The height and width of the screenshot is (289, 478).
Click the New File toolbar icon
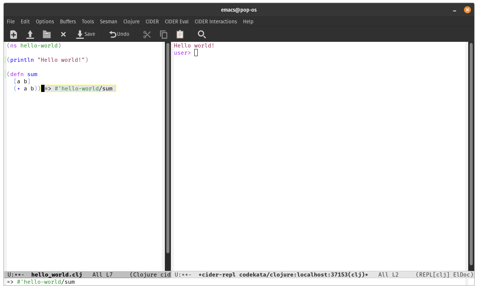point(14,34)
